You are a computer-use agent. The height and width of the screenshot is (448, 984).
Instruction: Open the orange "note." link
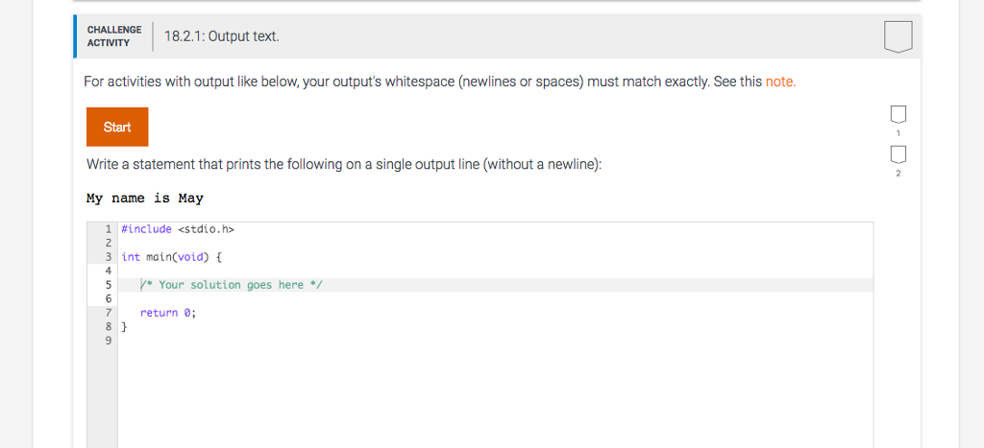(x=780, y=82)
